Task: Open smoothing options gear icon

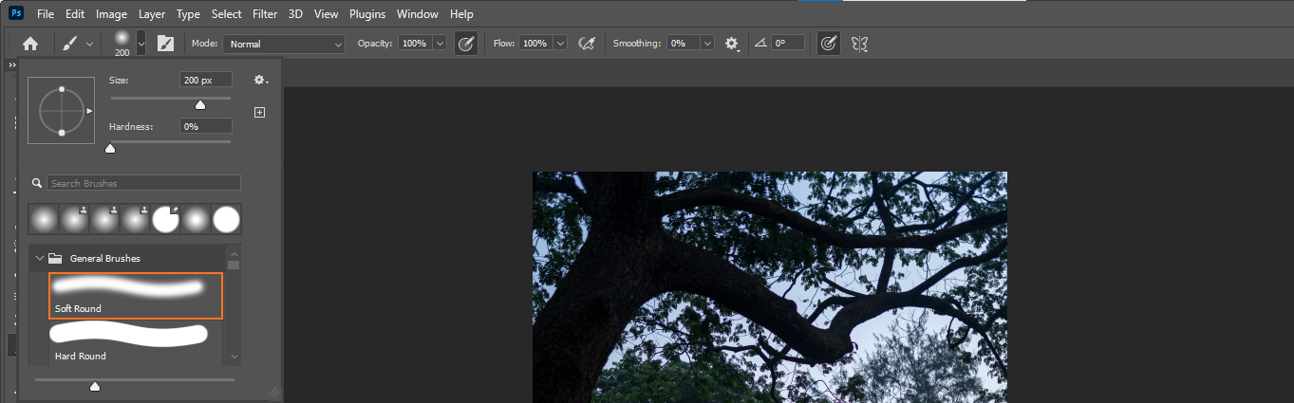Action: pos(731,44)
